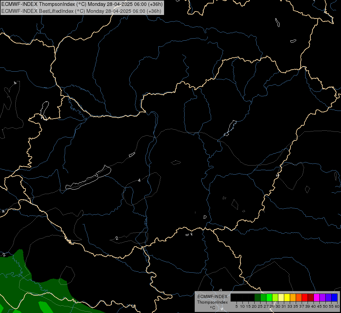Pick the blue 55–60 legend swatch

pyautogui.click(x=334, y=297)
